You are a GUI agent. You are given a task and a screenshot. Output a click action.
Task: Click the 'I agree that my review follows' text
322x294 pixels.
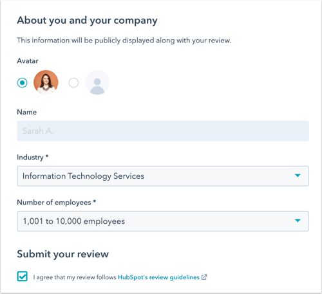75,277
